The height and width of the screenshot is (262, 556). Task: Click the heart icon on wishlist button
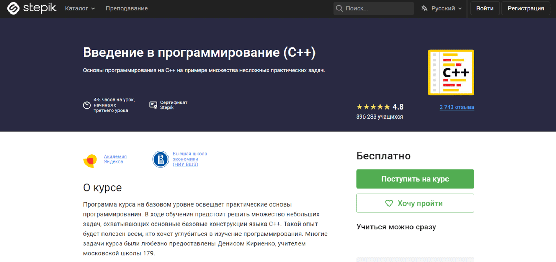click(x=389, y=203)
